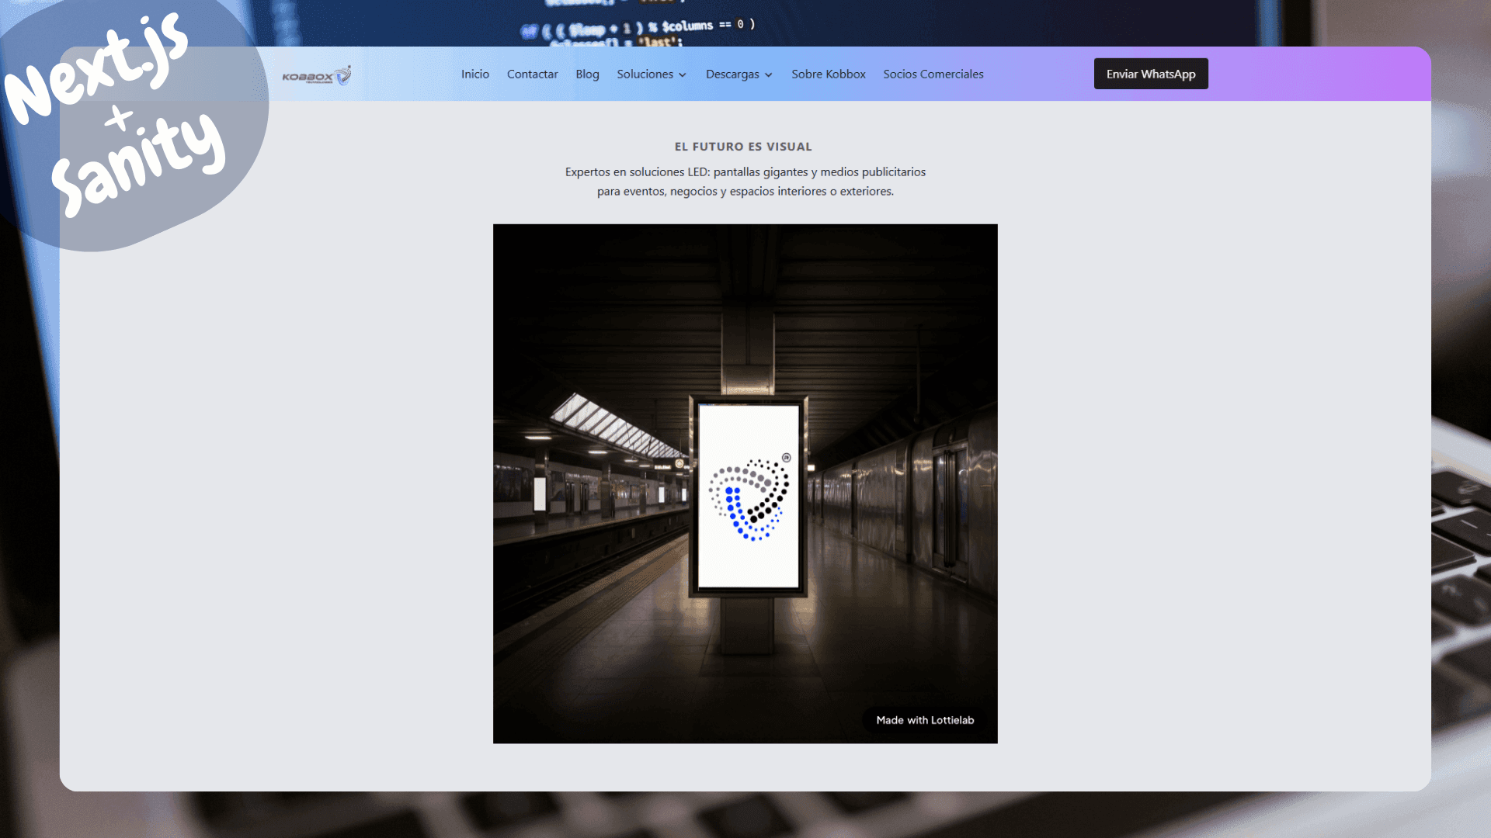Visit Socios Comerciales from the navigation

coord(933,74)
